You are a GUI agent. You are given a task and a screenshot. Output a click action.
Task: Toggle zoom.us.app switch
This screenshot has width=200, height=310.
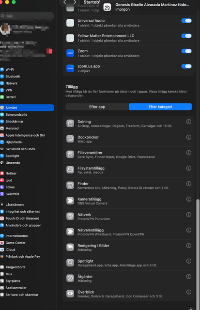tap(186, 66)
